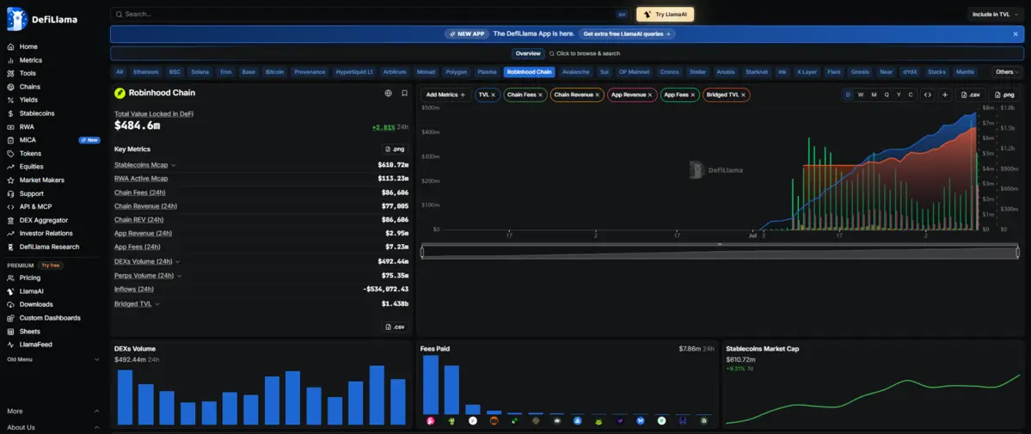Download chart as .csv
This screenshot has height=434, width=1031.
pyautogui.click(x=971, y=95)
